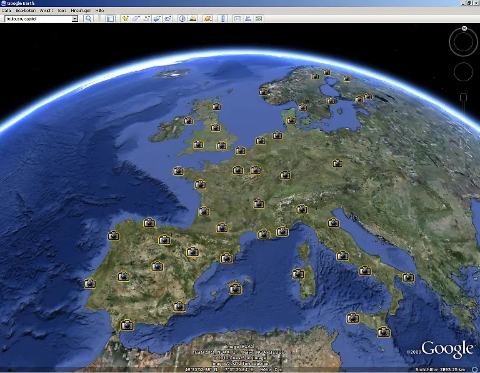The width and height of the screenshot is (480, 373).
Task: Select the add path tool
Action: pos(147,19)
